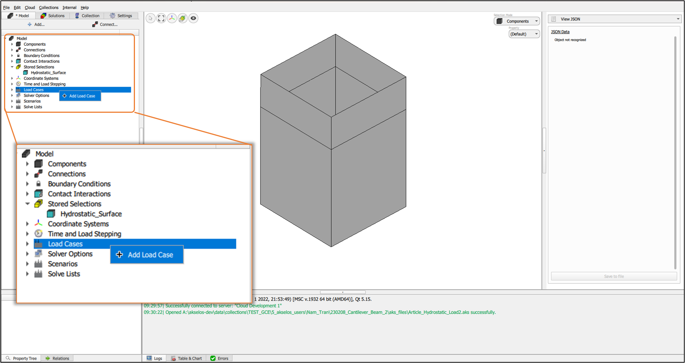
Task: Click the fit-to-view frame icon
Action: click(x=161, y=18)
